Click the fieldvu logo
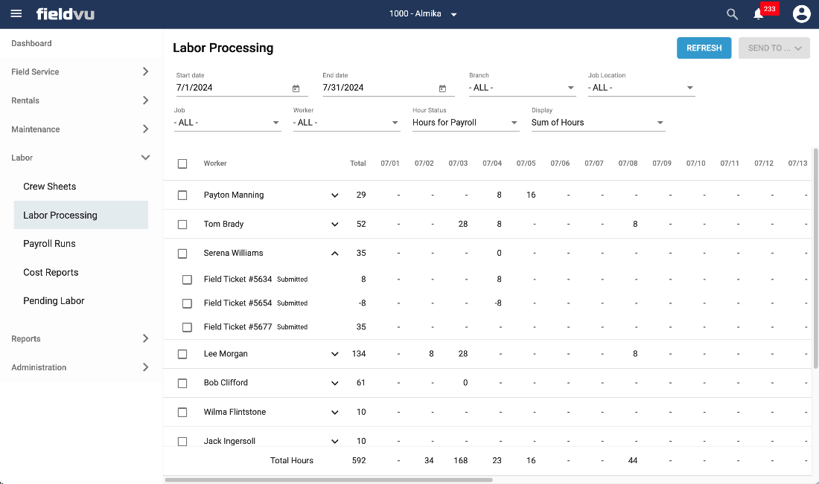This screenshot has width=819, height=484. 66,14
